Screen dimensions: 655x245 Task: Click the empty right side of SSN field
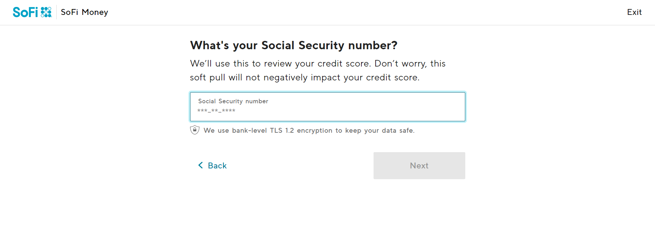point(382,107)
